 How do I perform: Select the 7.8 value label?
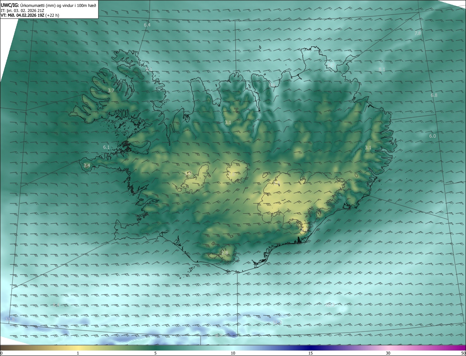click(418, 33)
